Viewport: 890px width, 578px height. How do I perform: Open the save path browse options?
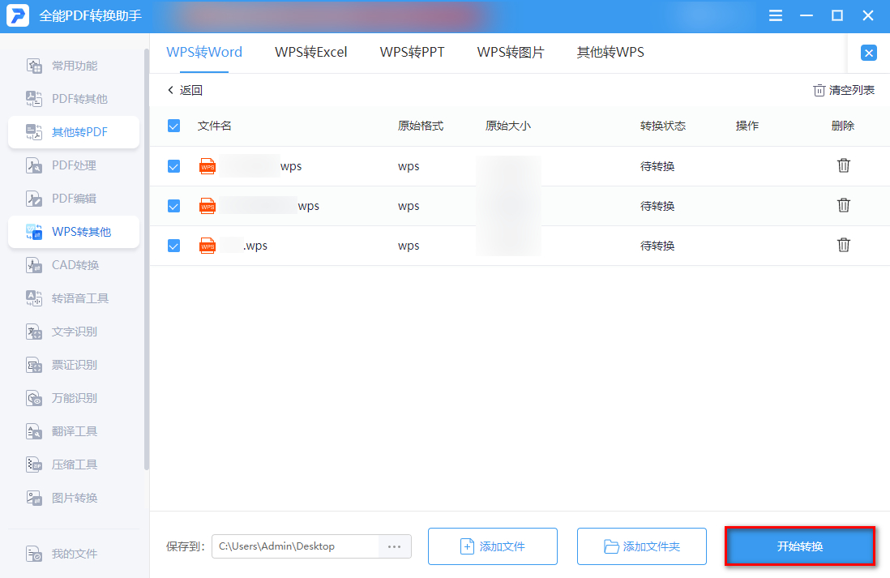pyautogui.click(x=395, y=546)
